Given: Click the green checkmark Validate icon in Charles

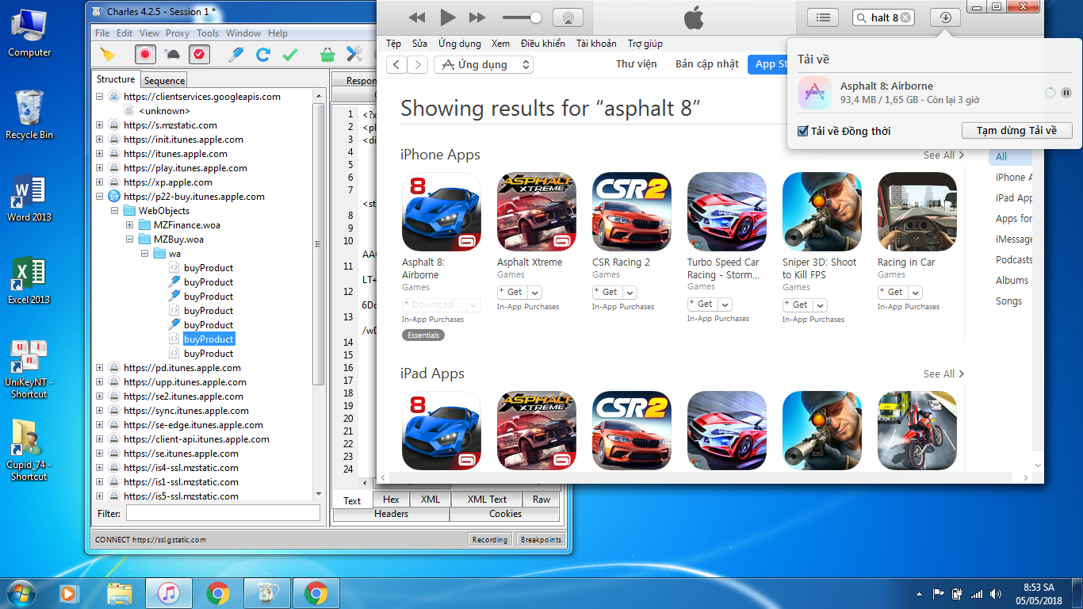Looking at the screenshot, I should click(x=290, y=55).
